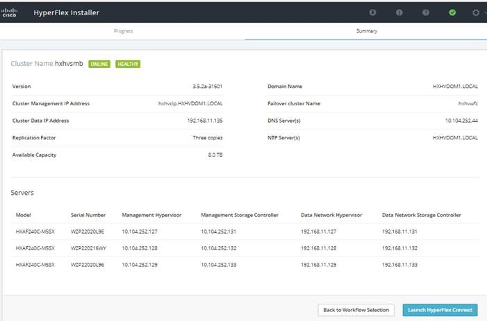This screenshot has height=321, width=487.
Task: Select serial number WZP22020L9E
Action: click(88, 232)
